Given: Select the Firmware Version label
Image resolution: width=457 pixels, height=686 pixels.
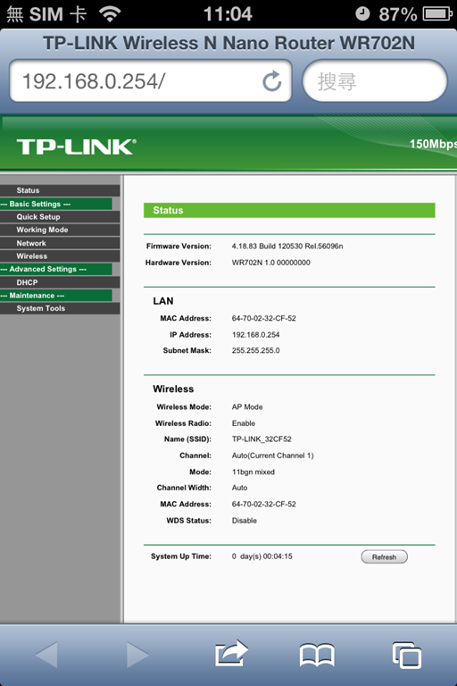Looking at the screenshot, I should pos(179,247).
